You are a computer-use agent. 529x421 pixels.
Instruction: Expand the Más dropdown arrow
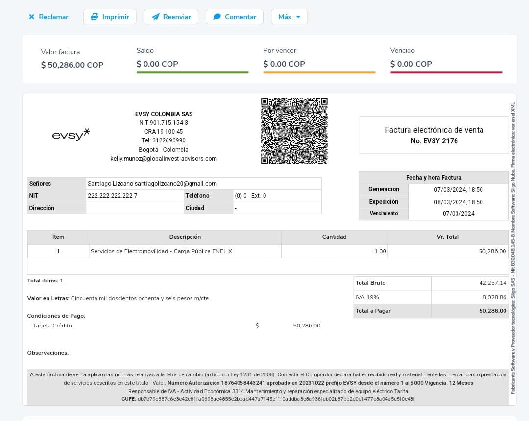298,17
